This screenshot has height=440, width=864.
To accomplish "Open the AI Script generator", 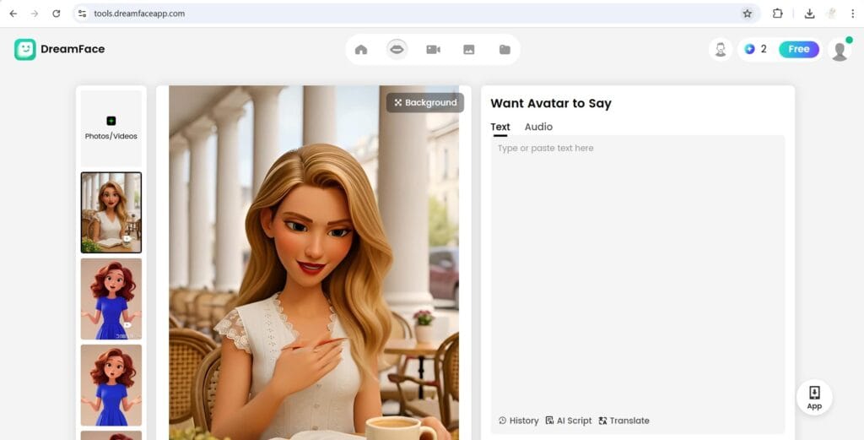I will (x=569, y=421).
